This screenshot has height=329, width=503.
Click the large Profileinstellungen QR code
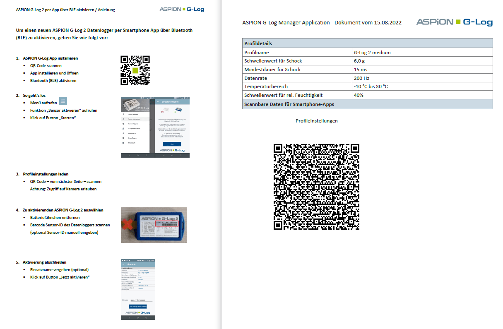point(316,187)
